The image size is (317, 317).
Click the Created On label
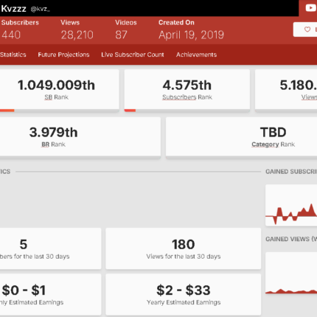click(176, 22)
